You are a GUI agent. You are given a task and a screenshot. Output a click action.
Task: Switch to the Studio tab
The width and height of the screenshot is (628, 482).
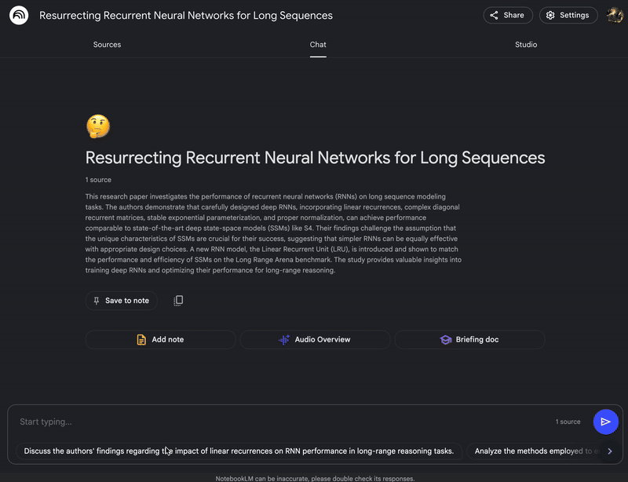coord(526,45)
